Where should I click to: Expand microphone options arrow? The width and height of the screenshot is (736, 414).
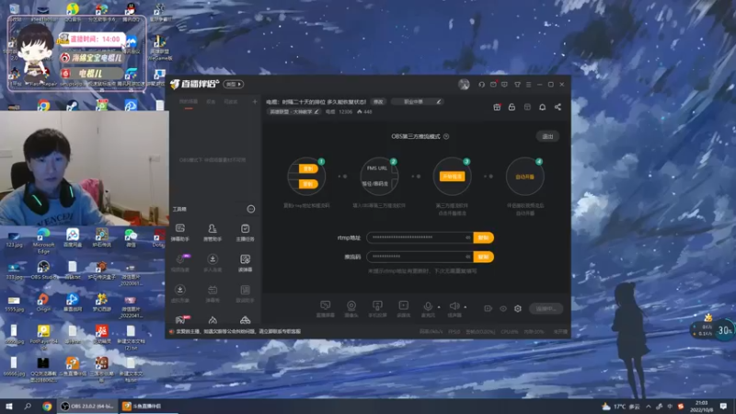(x=439, y=307)
